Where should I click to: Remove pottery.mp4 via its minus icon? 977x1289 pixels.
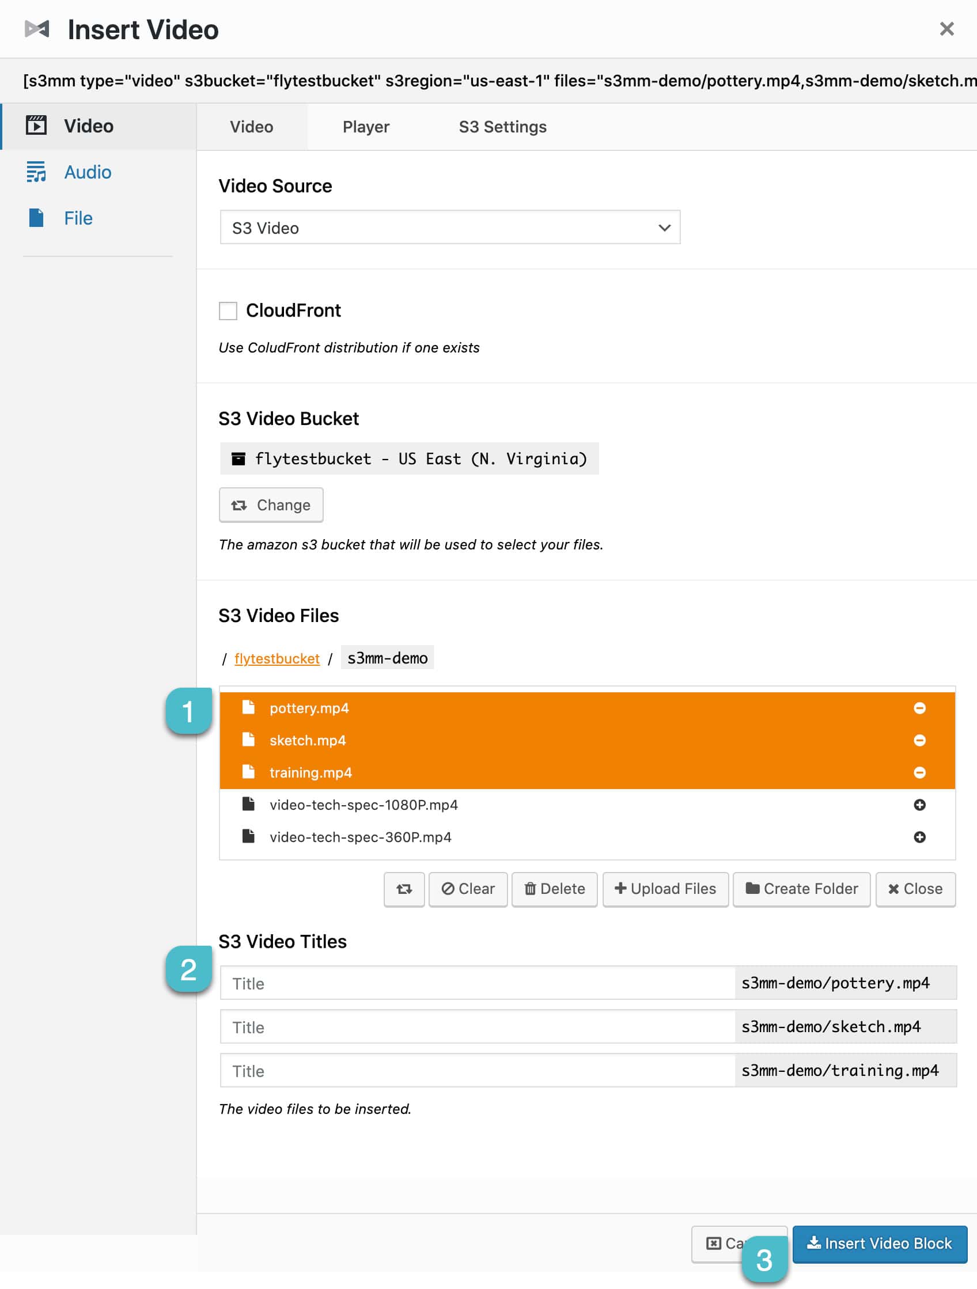click(919, 708)
